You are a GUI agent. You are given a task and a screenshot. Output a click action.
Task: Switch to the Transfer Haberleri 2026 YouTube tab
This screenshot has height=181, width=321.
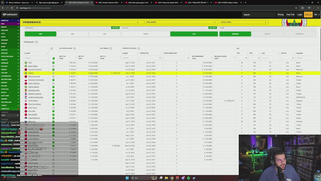(108, 3)
